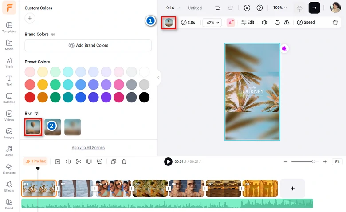The width and height of the screenshot is (346, 212).
Task: Delete clip using top toolbar trash icon
Action: (x=335, y=22)
